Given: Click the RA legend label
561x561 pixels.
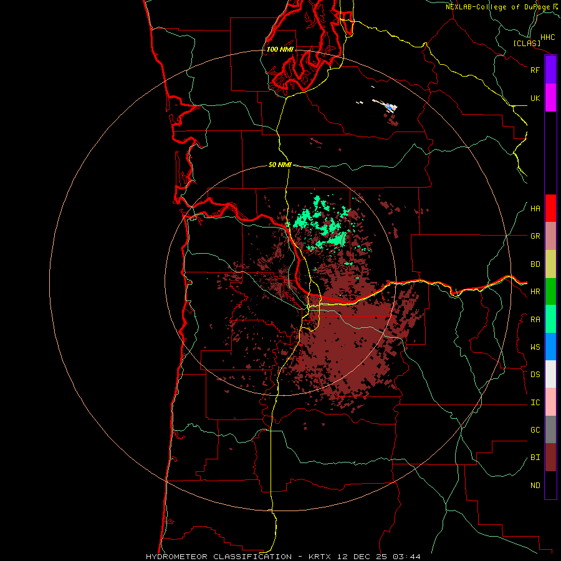Looking at the screenshot, I should click(x=535, y=320).
